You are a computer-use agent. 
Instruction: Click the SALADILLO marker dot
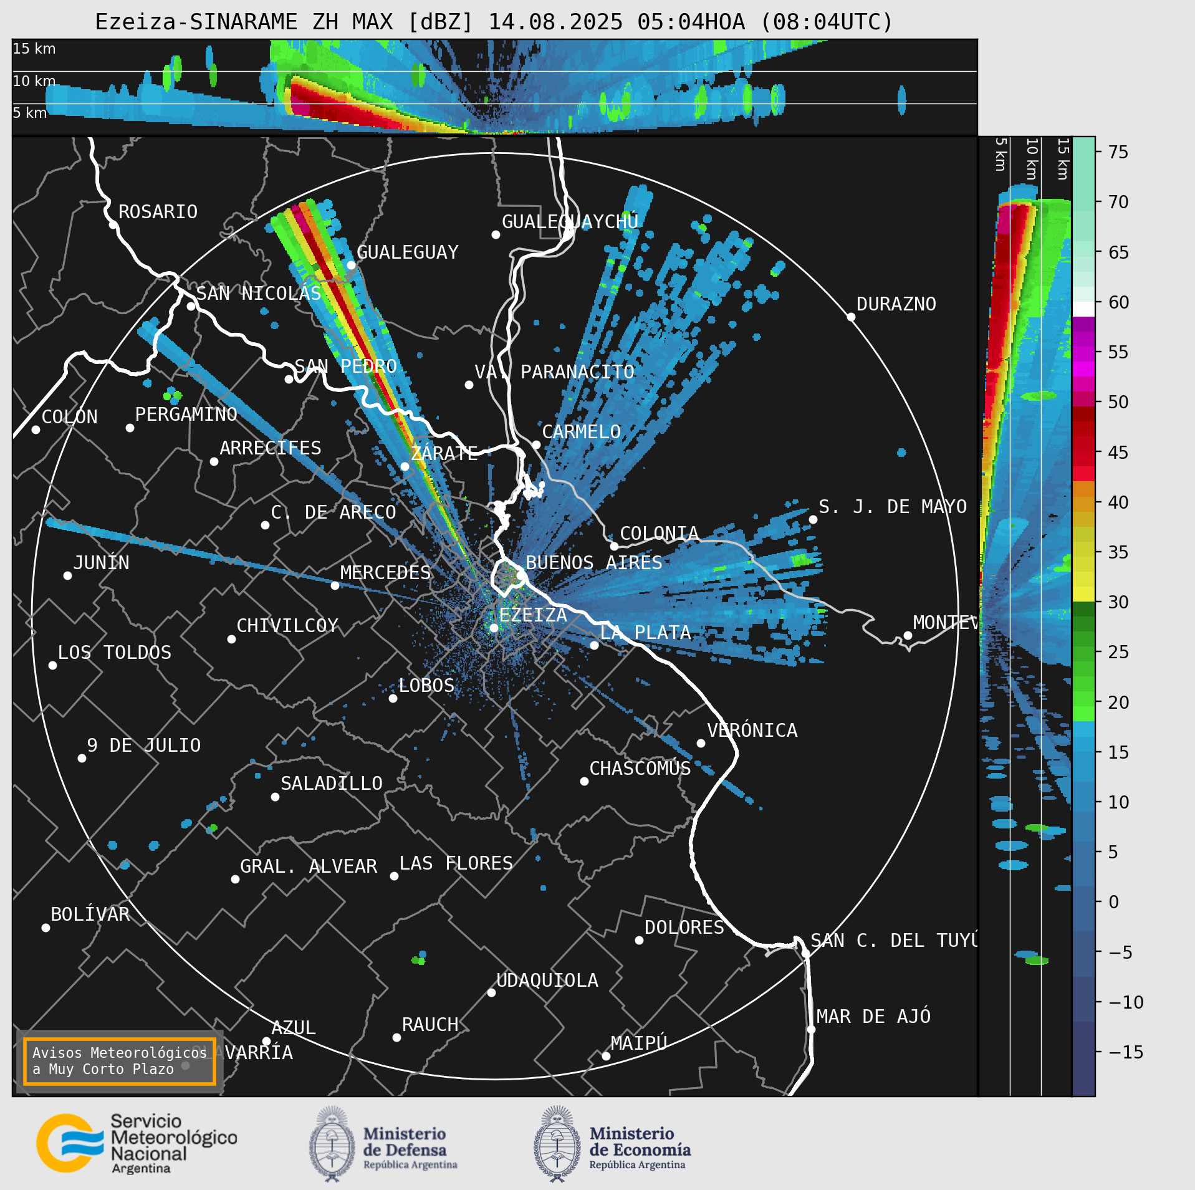coord(275,797)
